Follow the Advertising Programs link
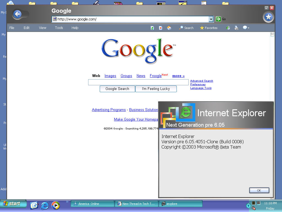This screenshot has height=212, width=282. [x=109, y=110]
